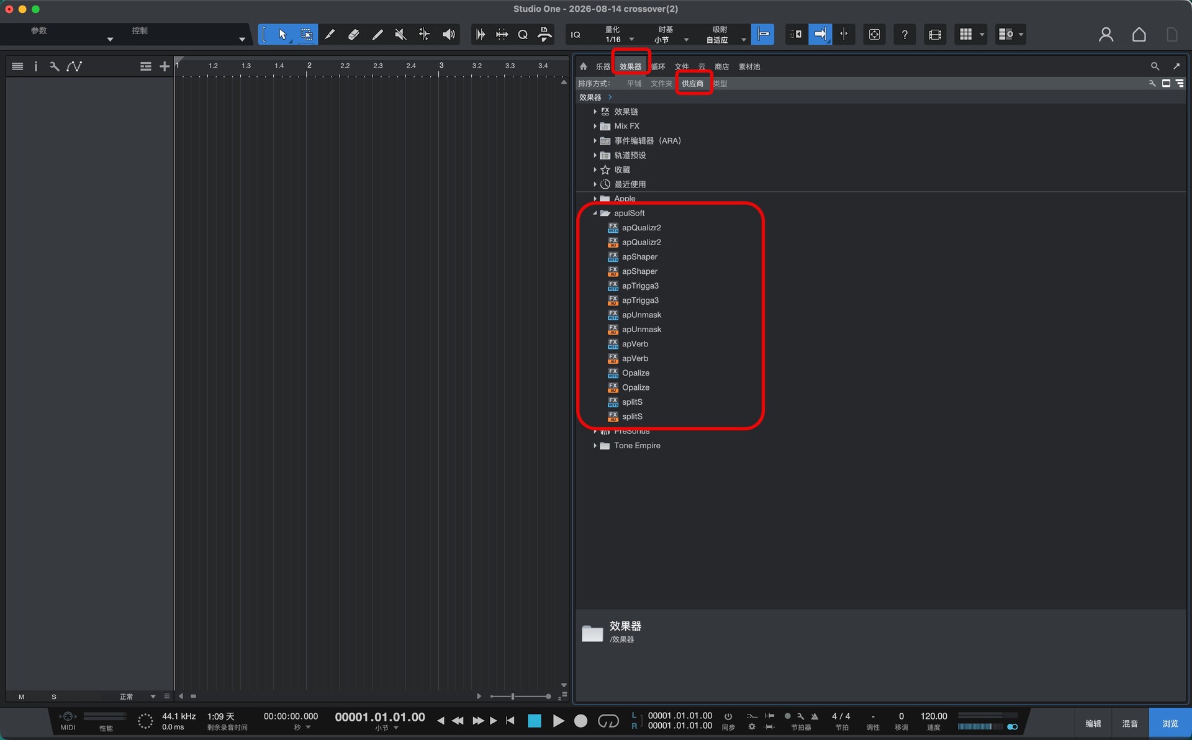Toggle the 浏览 browser view button

point(1170,723)
